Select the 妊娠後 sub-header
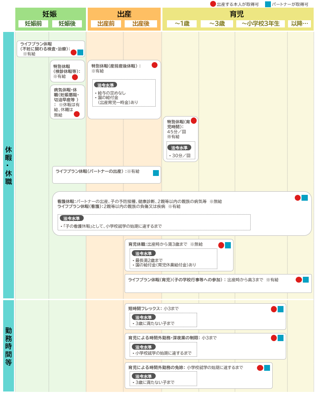The height and width of the screenshot is (396, 315). tap(67, 24)
